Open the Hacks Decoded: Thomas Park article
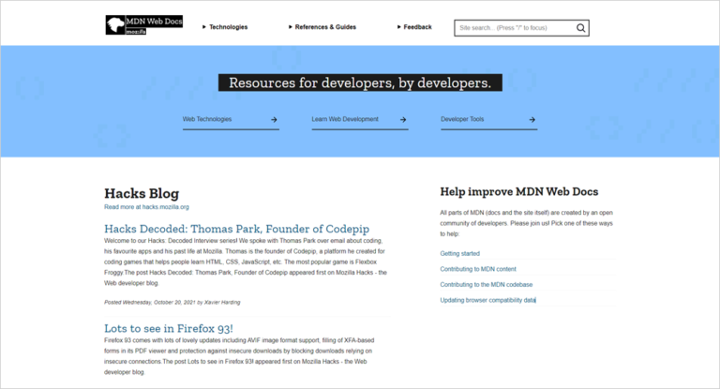This screenshot has height=389, width=720. (x=236, y=229)
